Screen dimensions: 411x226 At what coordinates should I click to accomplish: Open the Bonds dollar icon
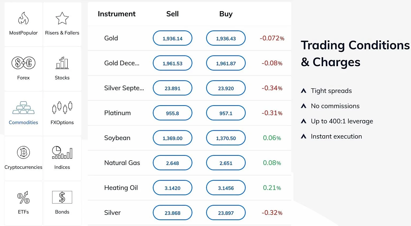[62, 197]
